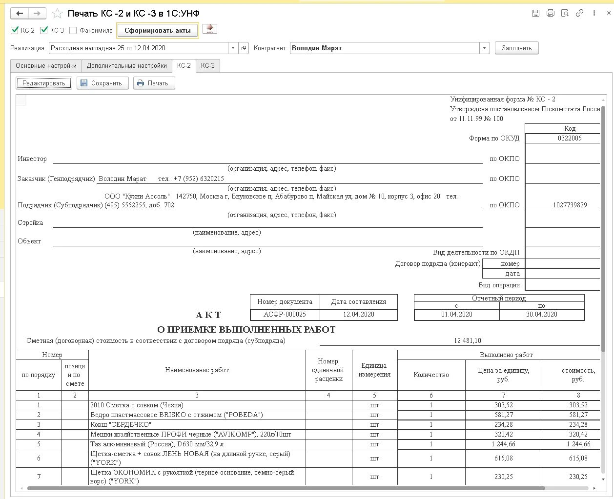Click the Реализация input field
The height and width of the screenshot is (499, 614).
139,48
